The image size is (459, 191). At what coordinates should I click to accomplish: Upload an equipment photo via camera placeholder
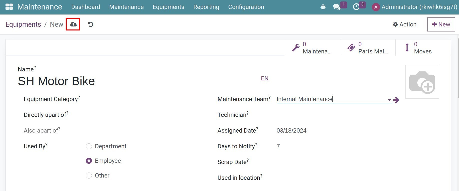(422, 82)
